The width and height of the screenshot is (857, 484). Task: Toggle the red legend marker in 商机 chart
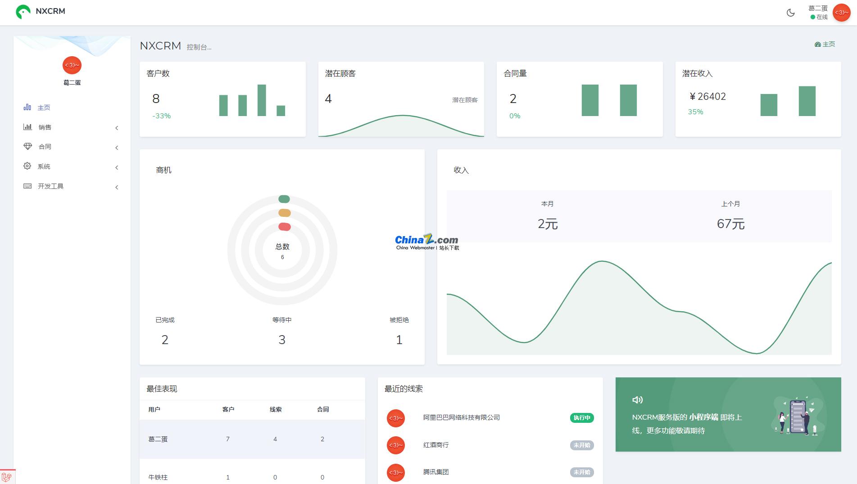click(x=284, y=227)
